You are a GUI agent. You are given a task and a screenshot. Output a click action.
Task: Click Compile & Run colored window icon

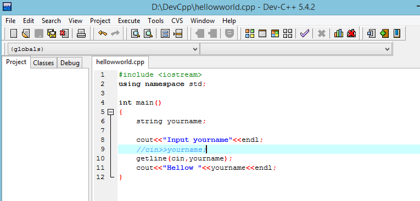[x=275, y=33]
